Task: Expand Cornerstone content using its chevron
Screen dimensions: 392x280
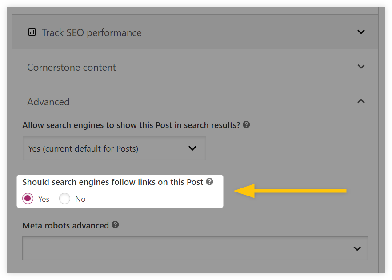Action: (361, 67)
